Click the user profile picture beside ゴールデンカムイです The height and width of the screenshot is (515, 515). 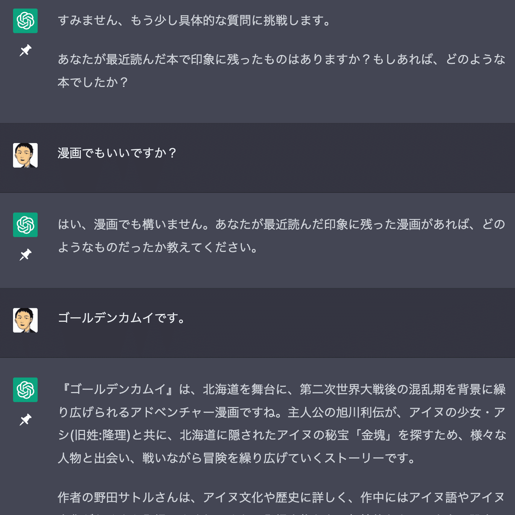coord(25,320)
